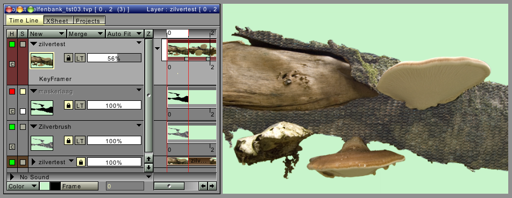This screenshot has width=512, height=198.
Task: Step timeline left with the arrow button
Action: (x=203, y=186)
